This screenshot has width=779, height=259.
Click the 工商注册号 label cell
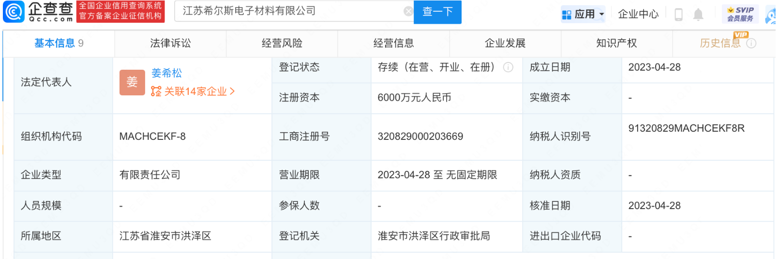(322, 137)
